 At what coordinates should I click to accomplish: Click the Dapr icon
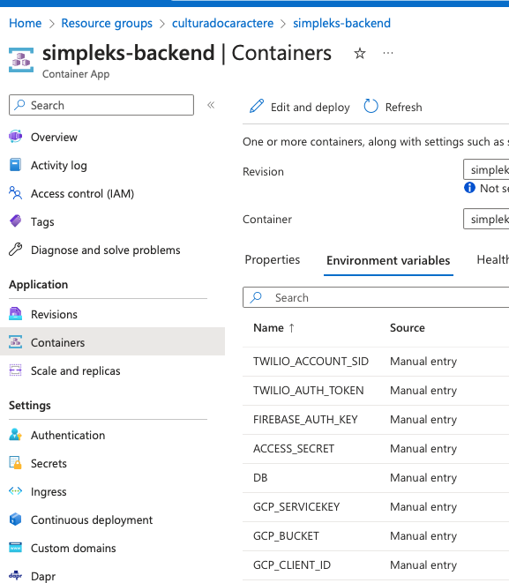pos(15,576)
